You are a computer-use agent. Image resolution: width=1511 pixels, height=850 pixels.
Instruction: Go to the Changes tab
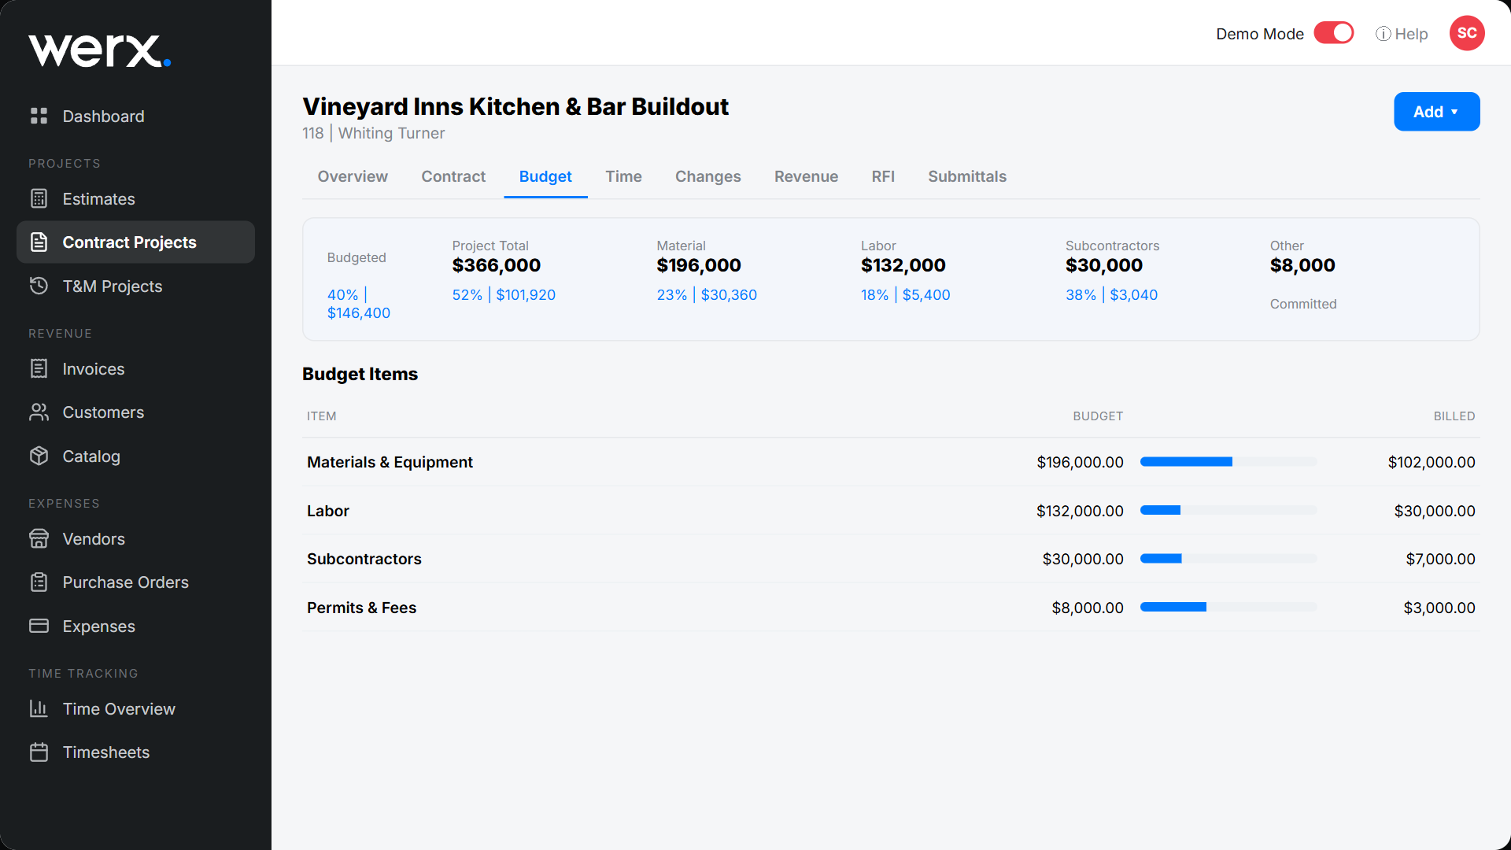[x=708, y=177]
